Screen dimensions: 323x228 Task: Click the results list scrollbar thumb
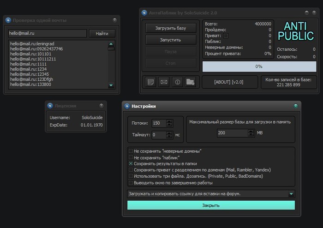click(111, 49)
